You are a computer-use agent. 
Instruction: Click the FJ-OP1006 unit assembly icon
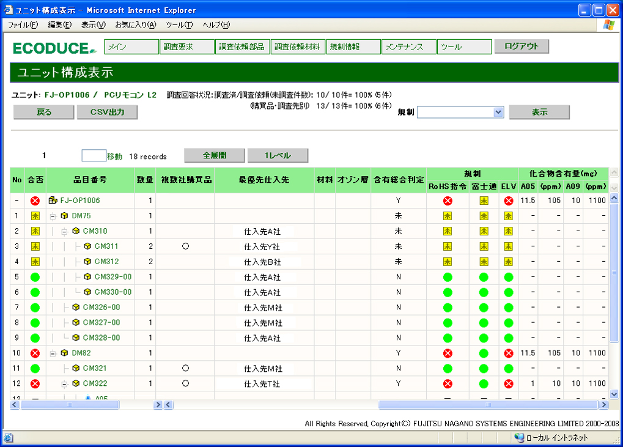click(53, 201)
